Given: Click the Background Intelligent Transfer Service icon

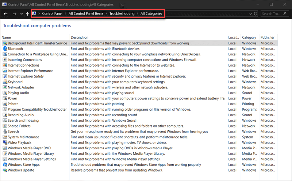Looking at the screenshot, I should [x=5, y=43].
